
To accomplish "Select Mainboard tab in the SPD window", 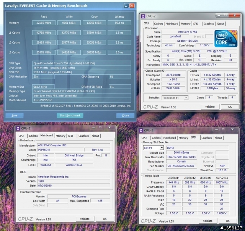I will 170,138.
